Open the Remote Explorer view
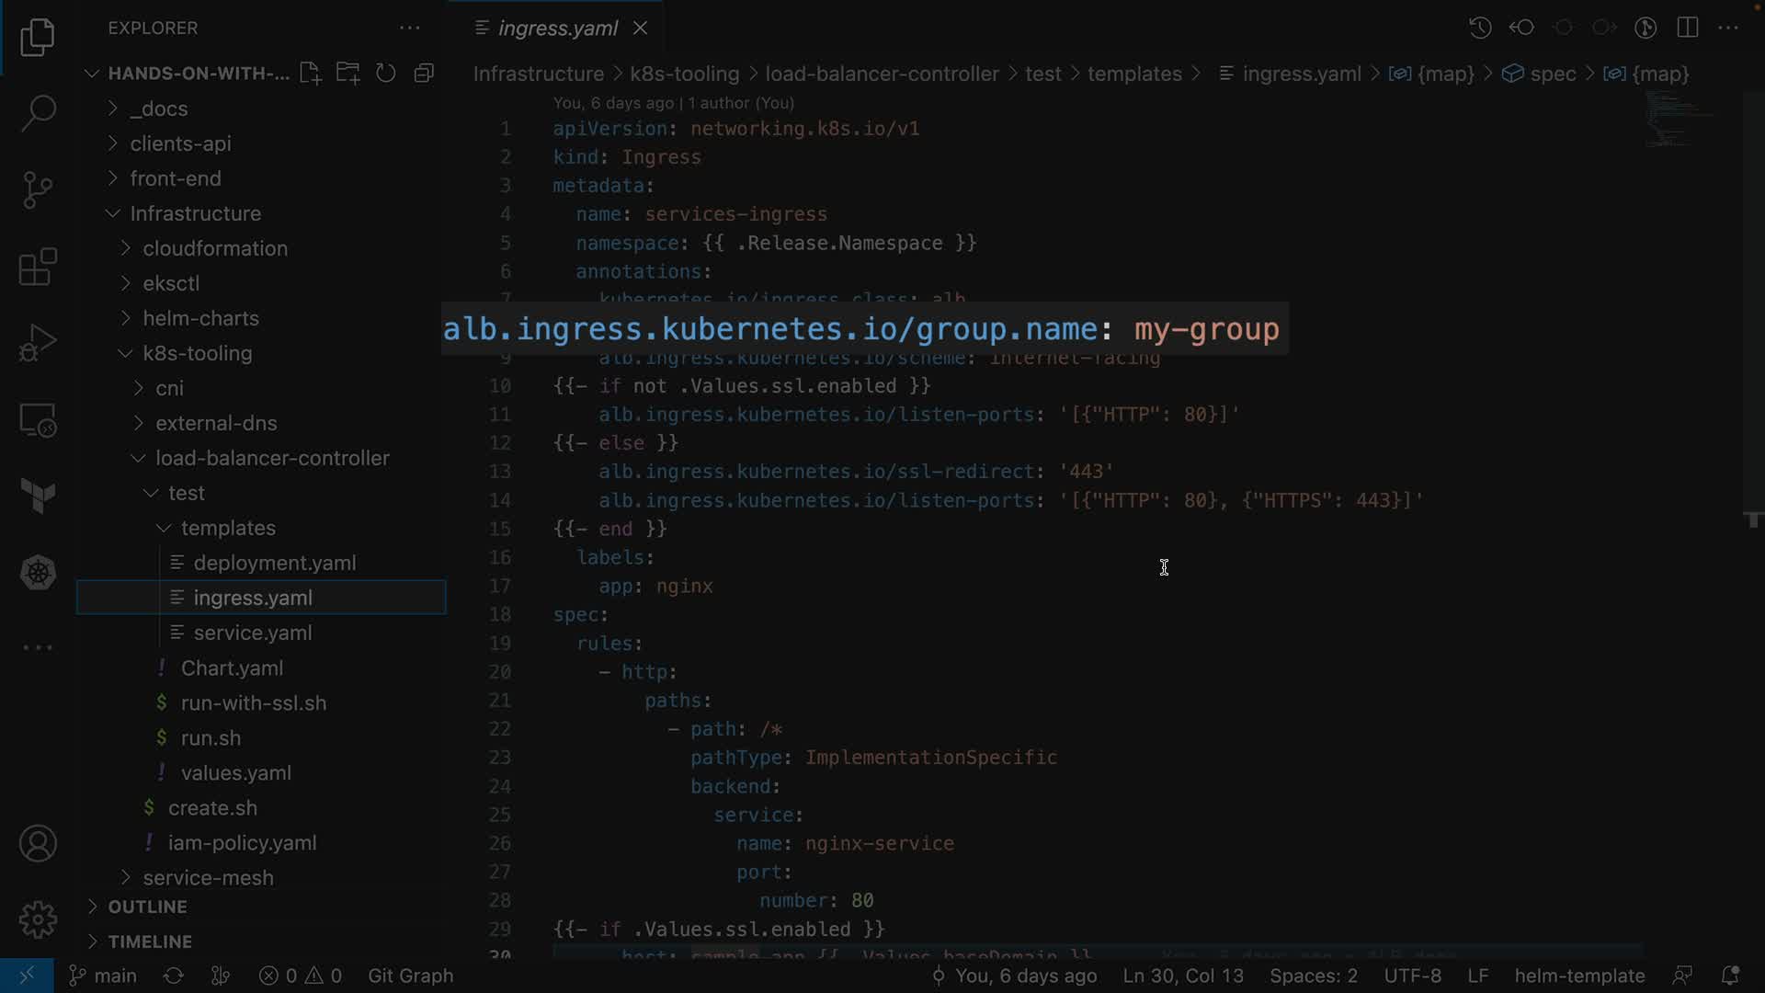The height and width of the screenshot is (993, 1765). pos(38,421)
